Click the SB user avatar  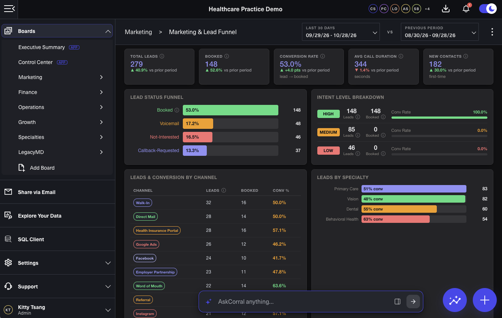pos(416,9)
